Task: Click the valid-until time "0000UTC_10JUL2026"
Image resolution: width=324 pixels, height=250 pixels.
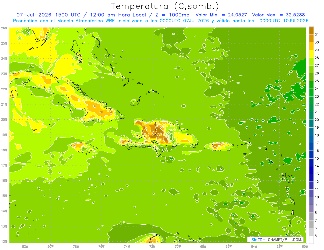Action: (x=284, y=21)
